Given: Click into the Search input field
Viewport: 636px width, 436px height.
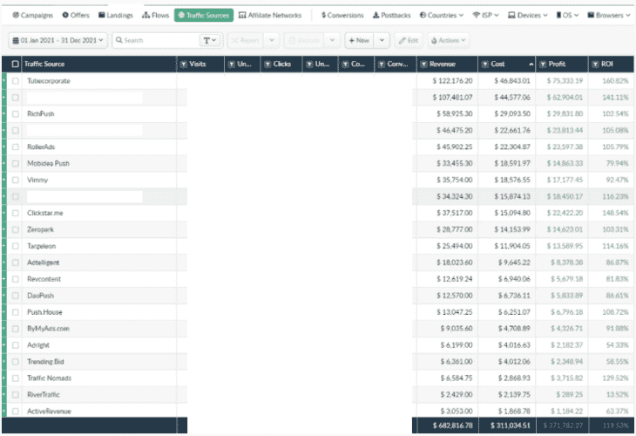Looking at the screenshot, I should [x=160, y=40].
